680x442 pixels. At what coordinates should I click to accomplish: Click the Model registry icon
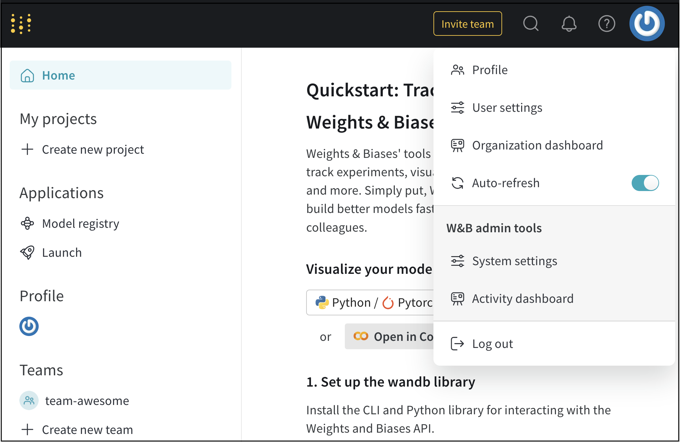coord(27,223)
